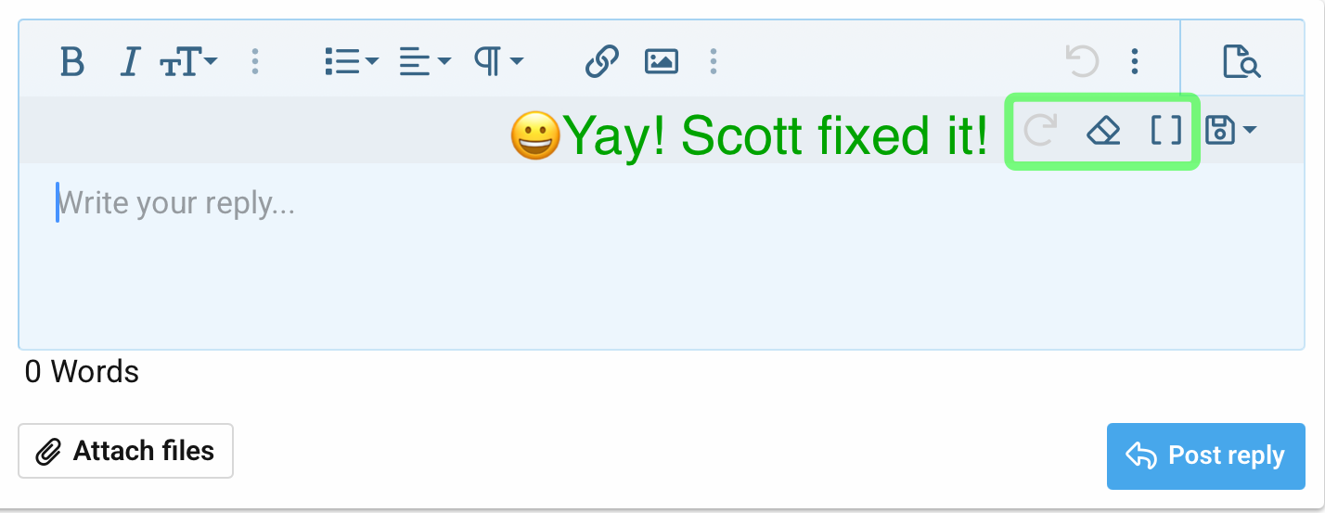The image size is (1325, 513).
Task: Open the list type dropdown
Action: [352, 62]
